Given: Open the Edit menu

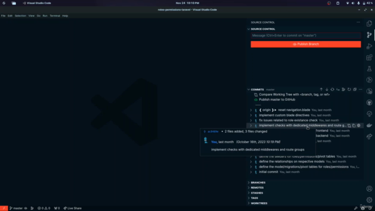Looking at the screenshot, I should point(10,16).
